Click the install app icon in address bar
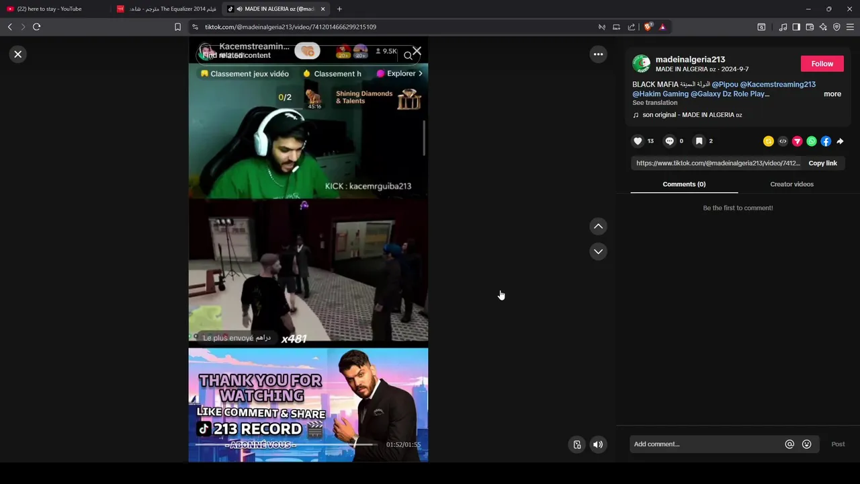 pyautogui.click(x=616, y=27)
